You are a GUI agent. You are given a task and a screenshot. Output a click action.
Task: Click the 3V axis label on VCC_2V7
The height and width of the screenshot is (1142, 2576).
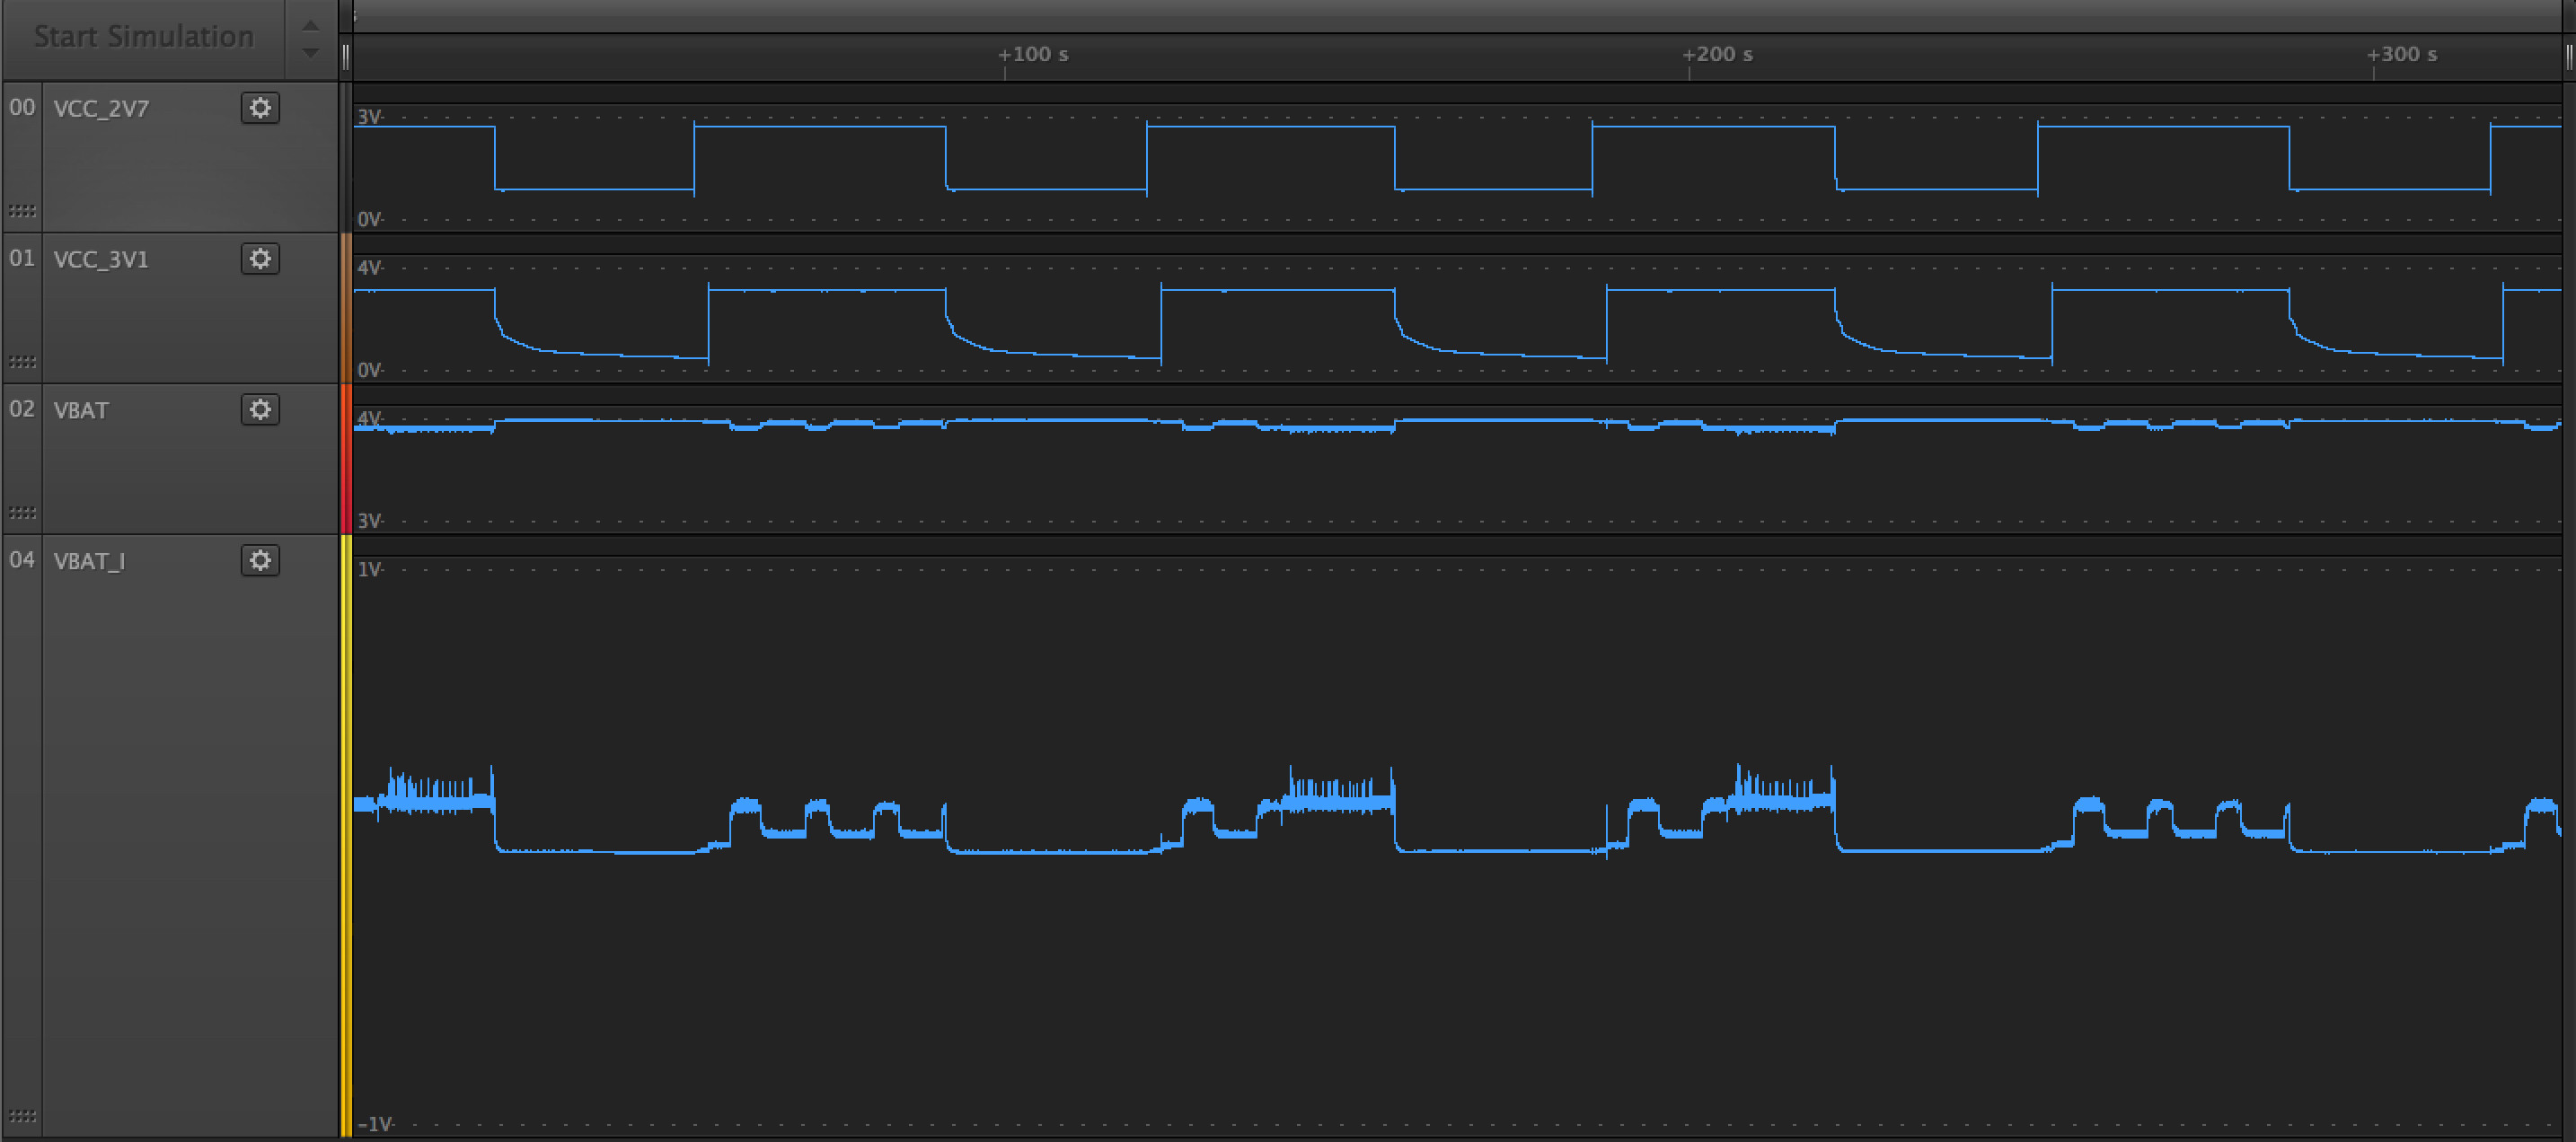370,117
